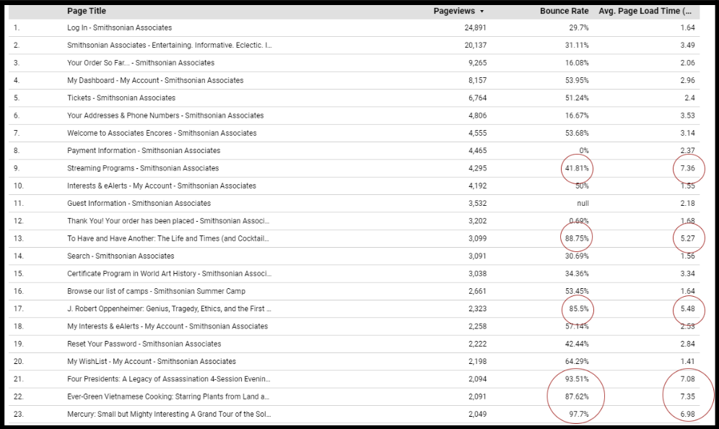Select 'My Dashboard - My Account' page title
719x429 pixels.
click(155, 80)
